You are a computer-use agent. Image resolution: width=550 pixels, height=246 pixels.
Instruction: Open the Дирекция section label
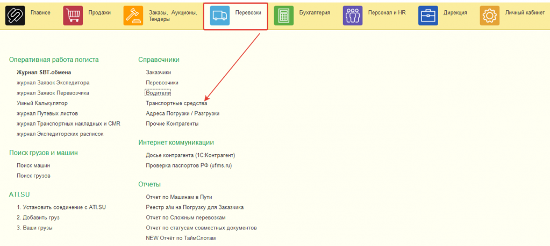coord(455,12)
